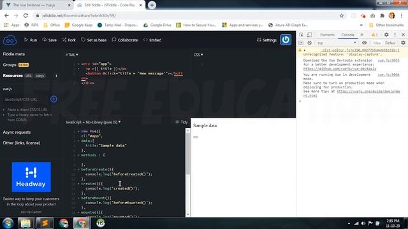Click the scrollbar down arrow in JS editor
The height and width of the screenshot is (229, 408).
click(x=188, y=214)
